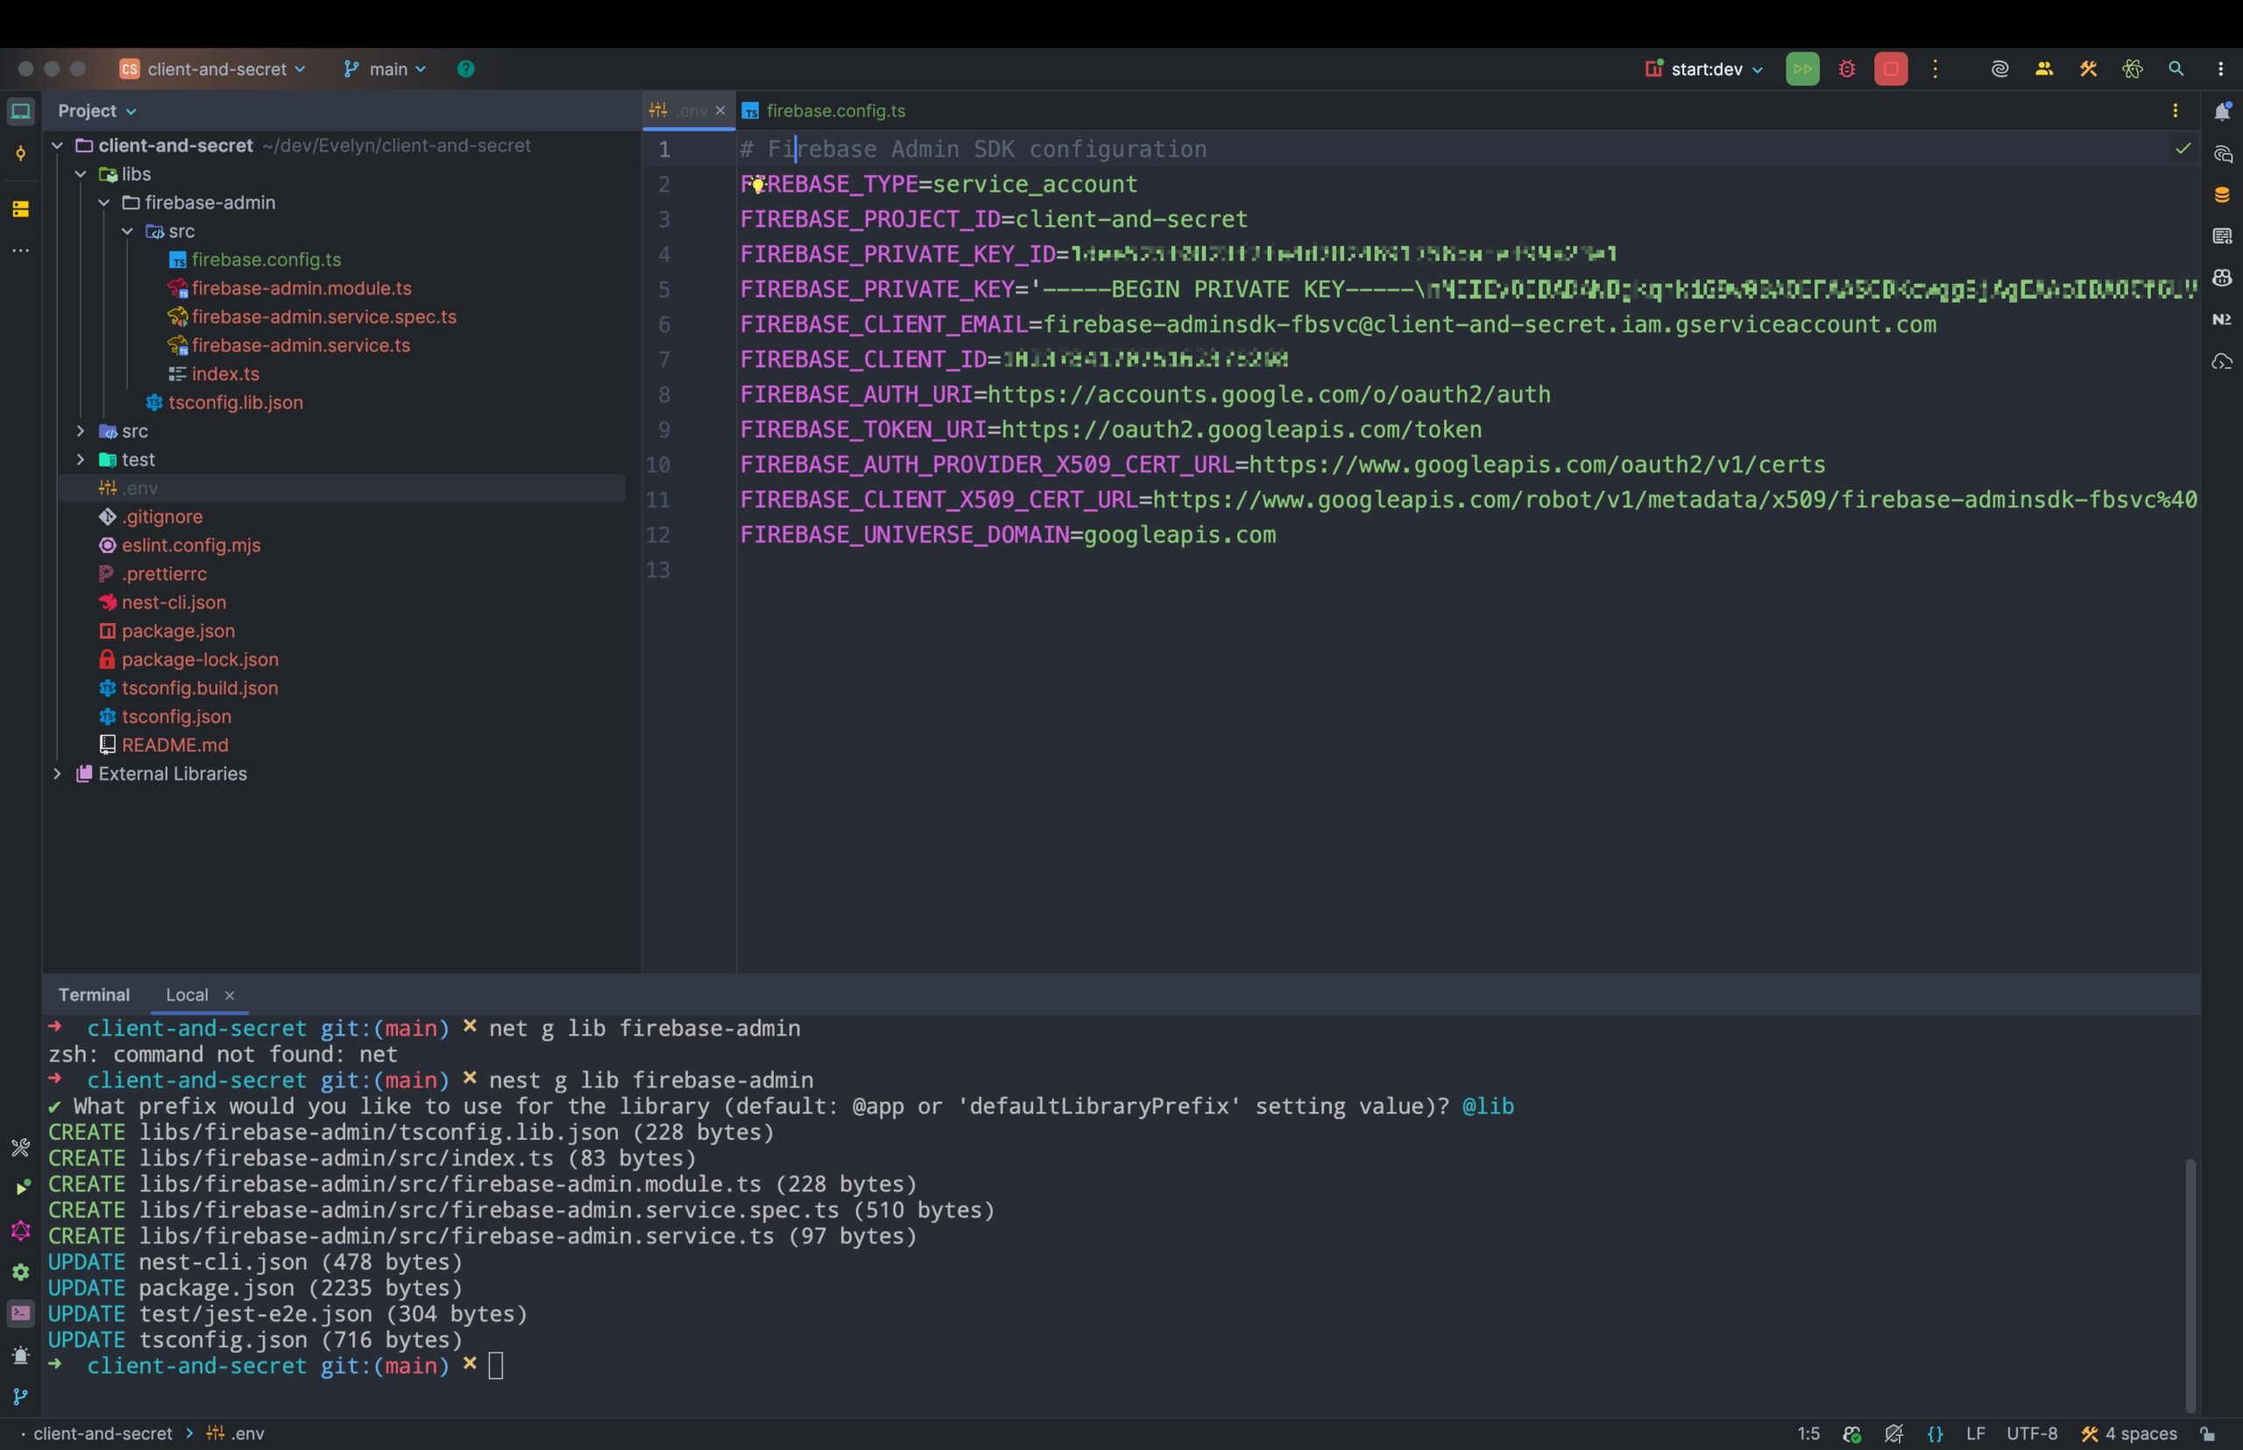
Task: Toggle the Terminal tool window button
Action: [x=21, y=1313]
